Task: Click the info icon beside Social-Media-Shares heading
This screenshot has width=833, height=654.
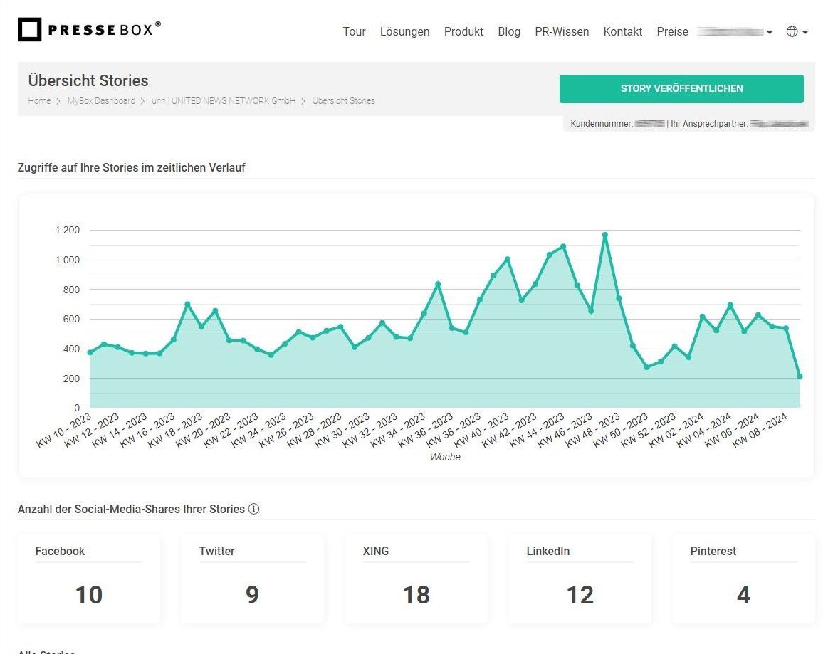Action: [255, 509]
